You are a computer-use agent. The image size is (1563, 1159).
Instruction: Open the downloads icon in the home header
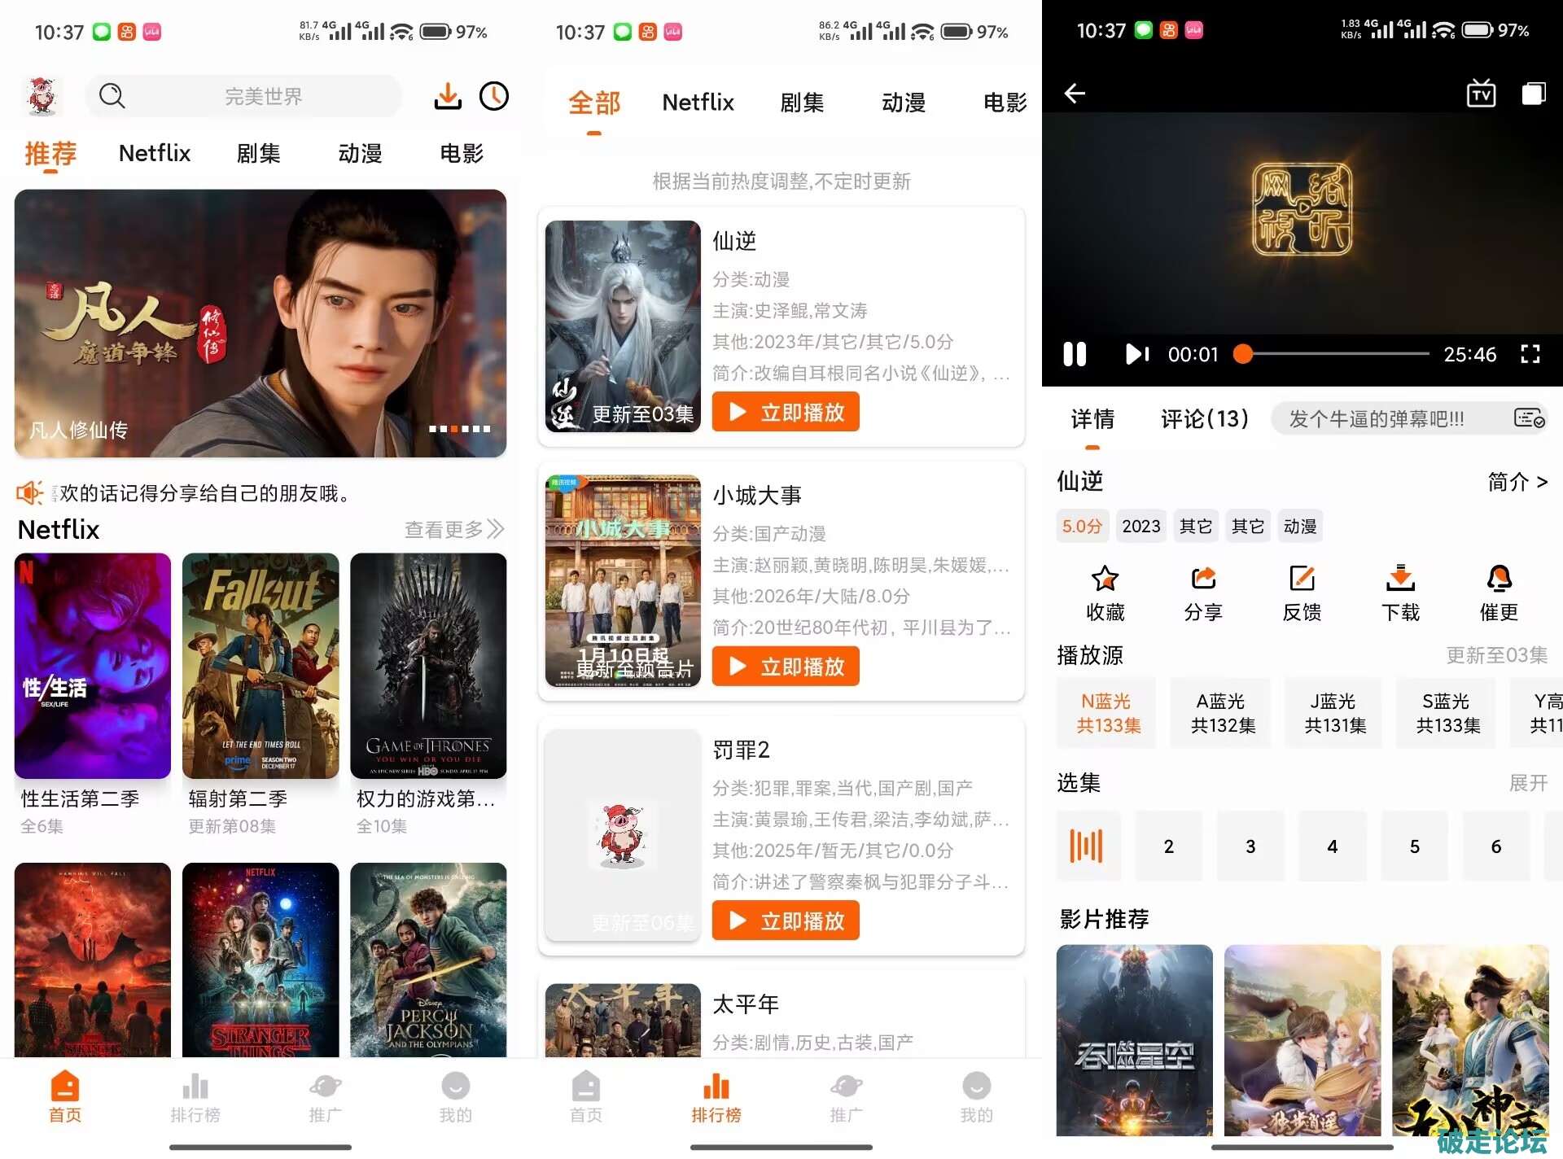(x=447, y=96)
